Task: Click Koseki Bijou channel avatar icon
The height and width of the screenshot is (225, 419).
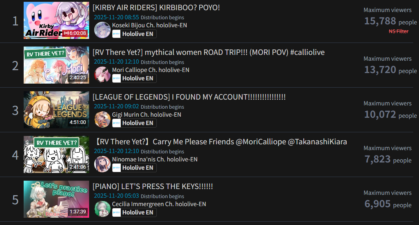Action: (102, 30)
